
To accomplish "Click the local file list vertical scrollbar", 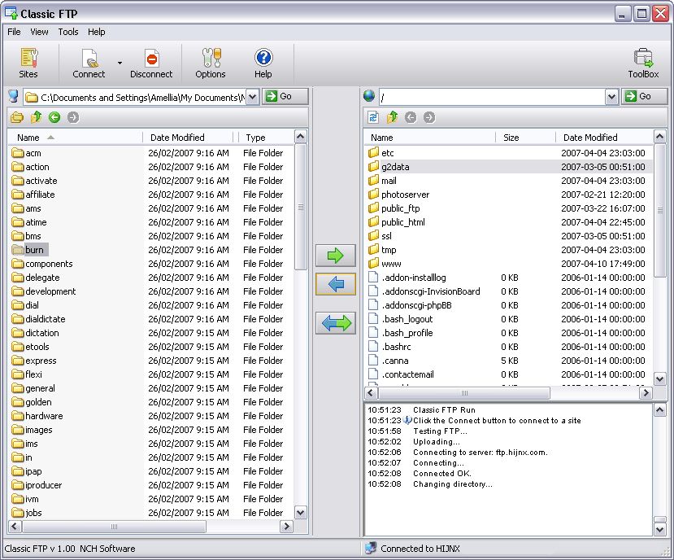I will click(x=300, y=326).
